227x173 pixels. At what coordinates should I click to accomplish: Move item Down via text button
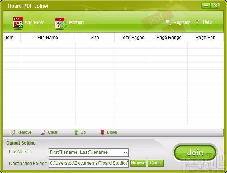(112, 132)
